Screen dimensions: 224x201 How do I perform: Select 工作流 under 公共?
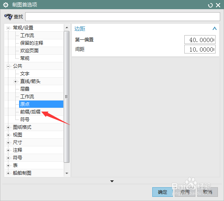tap(27, 97)
